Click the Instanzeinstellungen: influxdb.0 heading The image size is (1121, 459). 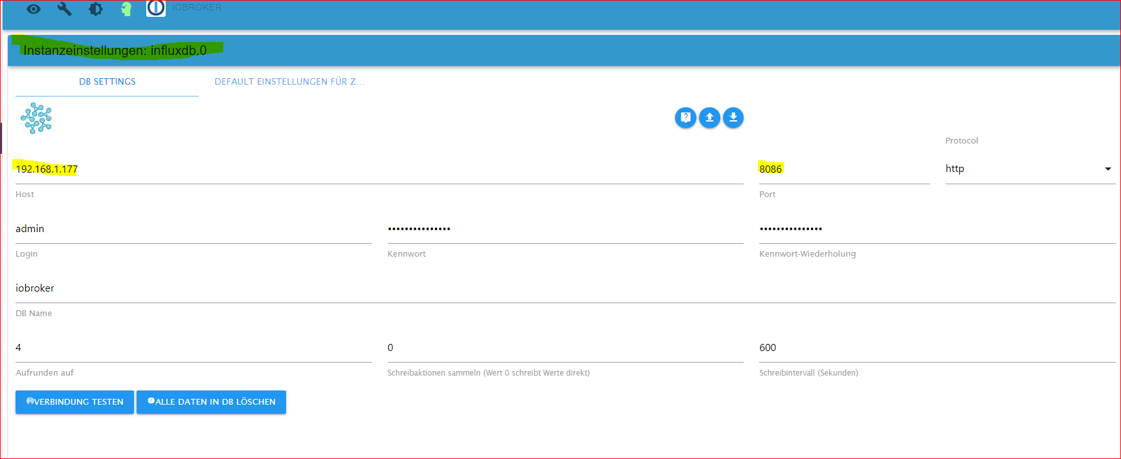115,50
